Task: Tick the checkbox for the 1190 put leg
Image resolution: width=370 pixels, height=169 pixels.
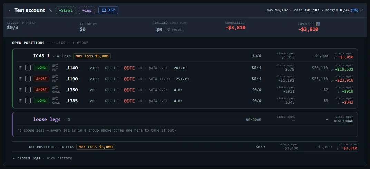Action: tap(28, 79)
